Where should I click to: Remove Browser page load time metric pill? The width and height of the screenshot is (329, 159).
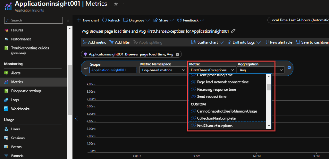(177, 54)
